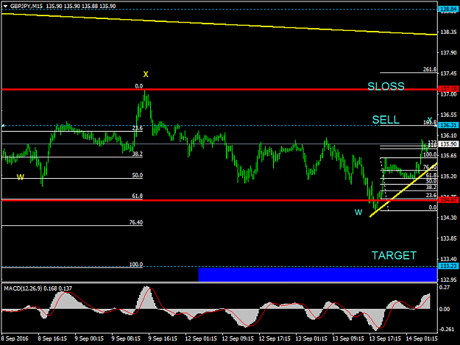Click the cyan W wave label
The image size is (460, 345).
click(x=358, y=212)
